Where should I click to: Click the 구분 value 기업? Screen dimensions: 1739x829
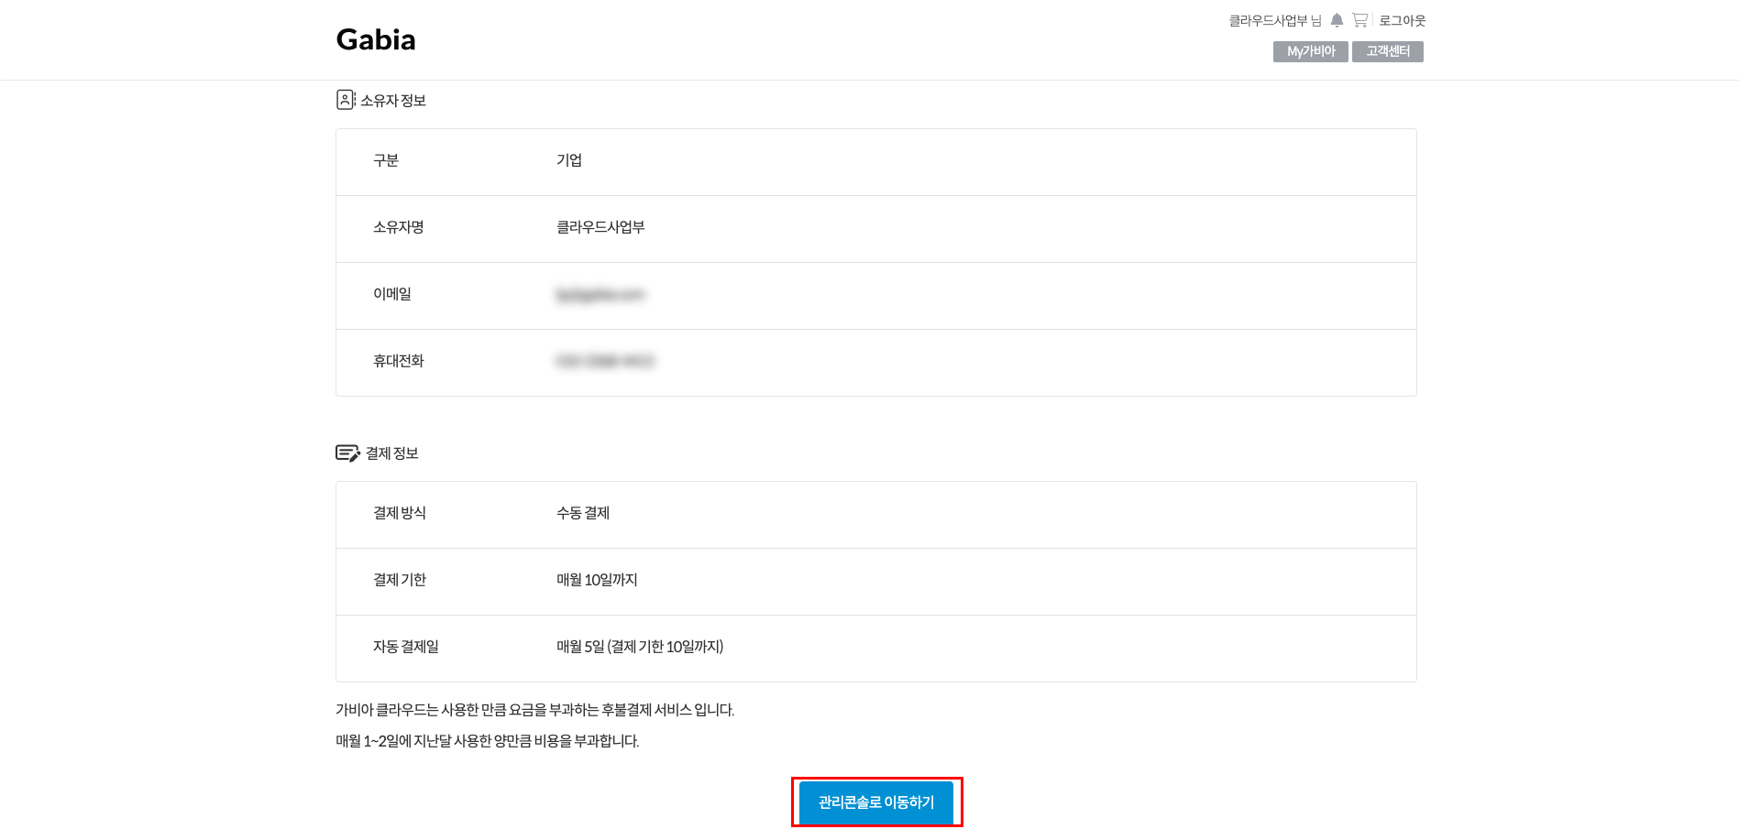tap(569, 160)
